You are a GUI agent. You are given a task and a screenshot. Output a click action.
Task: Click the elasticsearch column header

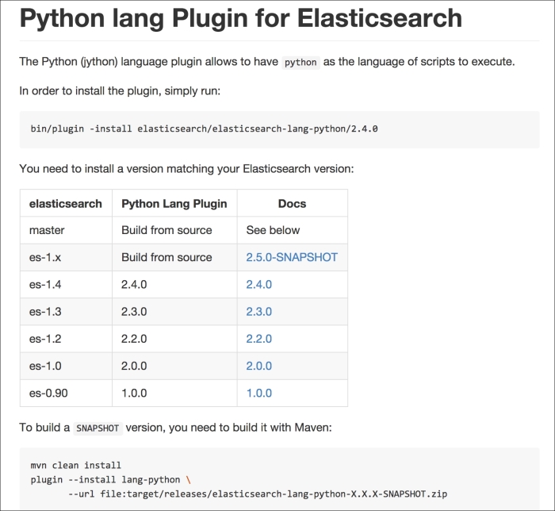tap(66, 204)
